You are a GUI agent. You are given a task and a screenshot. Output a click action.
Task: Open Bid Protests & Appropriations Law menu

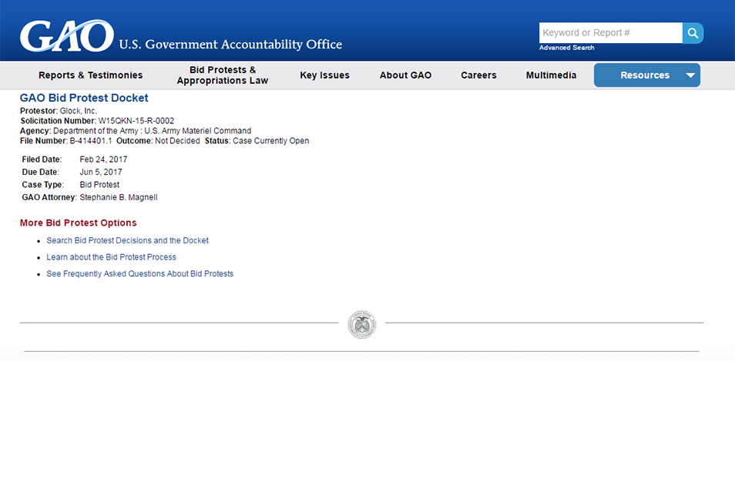point(222,75)
